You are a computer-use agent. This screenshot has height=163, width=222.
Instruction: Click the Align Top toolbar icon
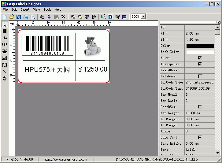(x=87, y=17)
